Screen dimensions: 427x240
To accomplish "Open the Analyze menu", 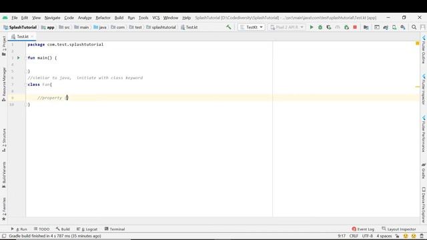I will (85, 18).
